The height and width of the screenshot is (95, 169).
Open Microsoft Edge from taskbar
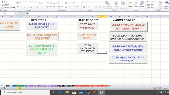click(x=60, y=92)
